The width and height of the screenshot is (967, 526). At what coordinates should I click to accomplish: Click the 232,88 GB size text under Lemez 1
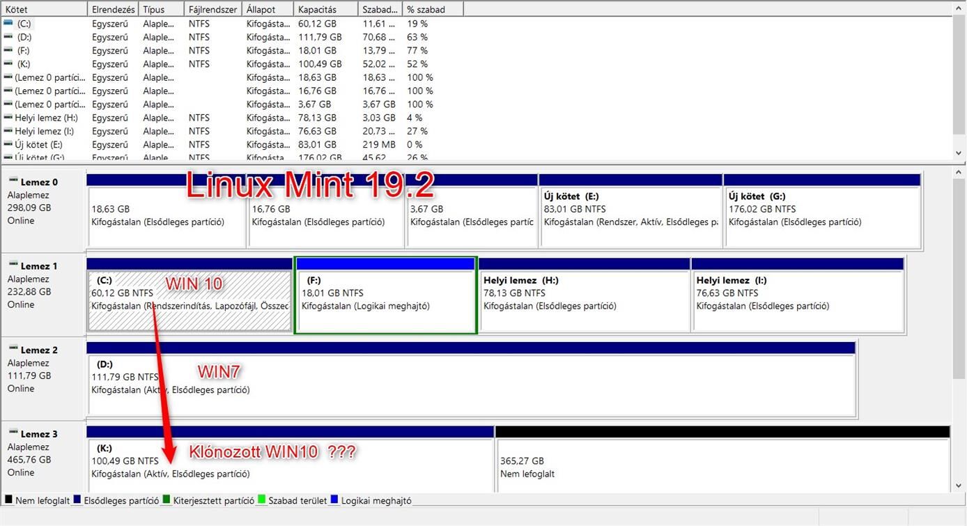29,292
